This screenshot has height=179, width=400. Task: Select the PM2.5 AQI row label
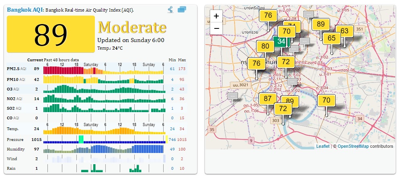(16, 69)
